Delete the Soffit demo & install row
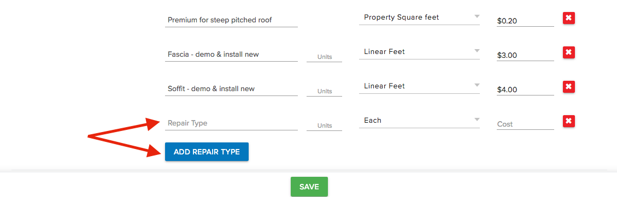This screenshot has height=197, width=617. (568, 87)
